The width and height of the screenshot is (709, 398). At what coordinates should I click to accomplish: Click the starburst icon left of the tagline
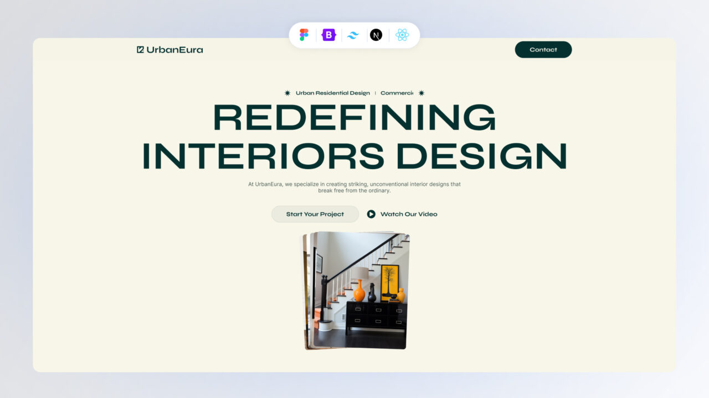[x=287, y=93]
